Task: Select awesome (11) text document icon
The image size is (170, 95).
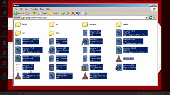Action: (85, 50)
